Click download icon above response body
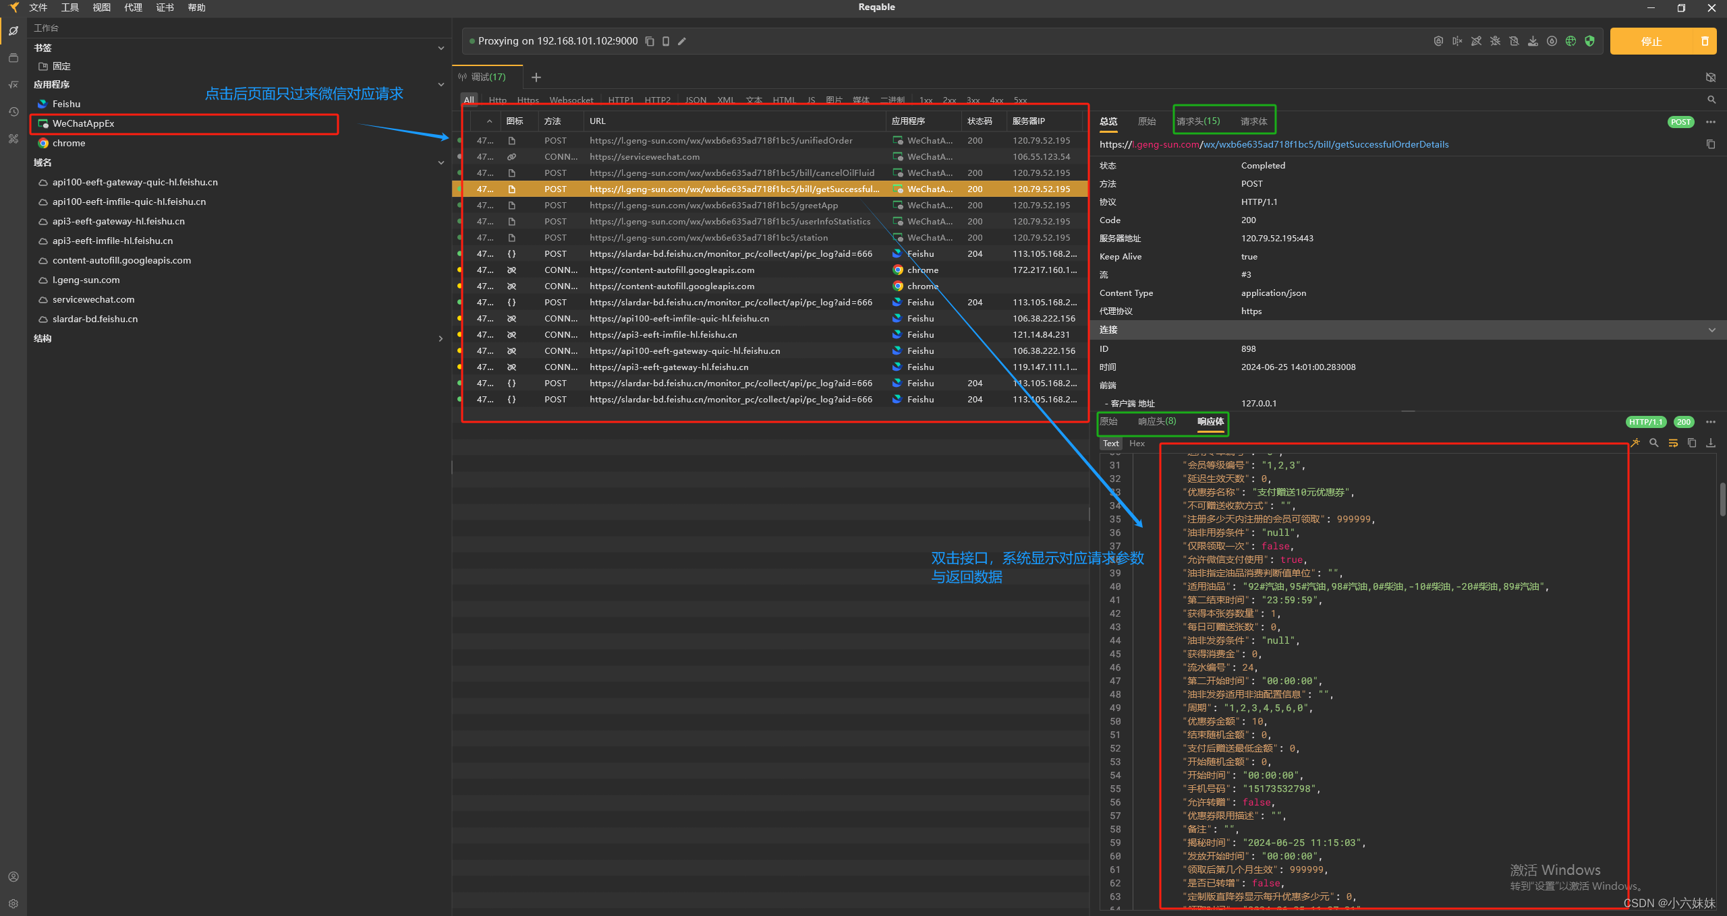The height and width of the screenshot is (916, 1727). pyautogui.click(x=1711, y=443)
